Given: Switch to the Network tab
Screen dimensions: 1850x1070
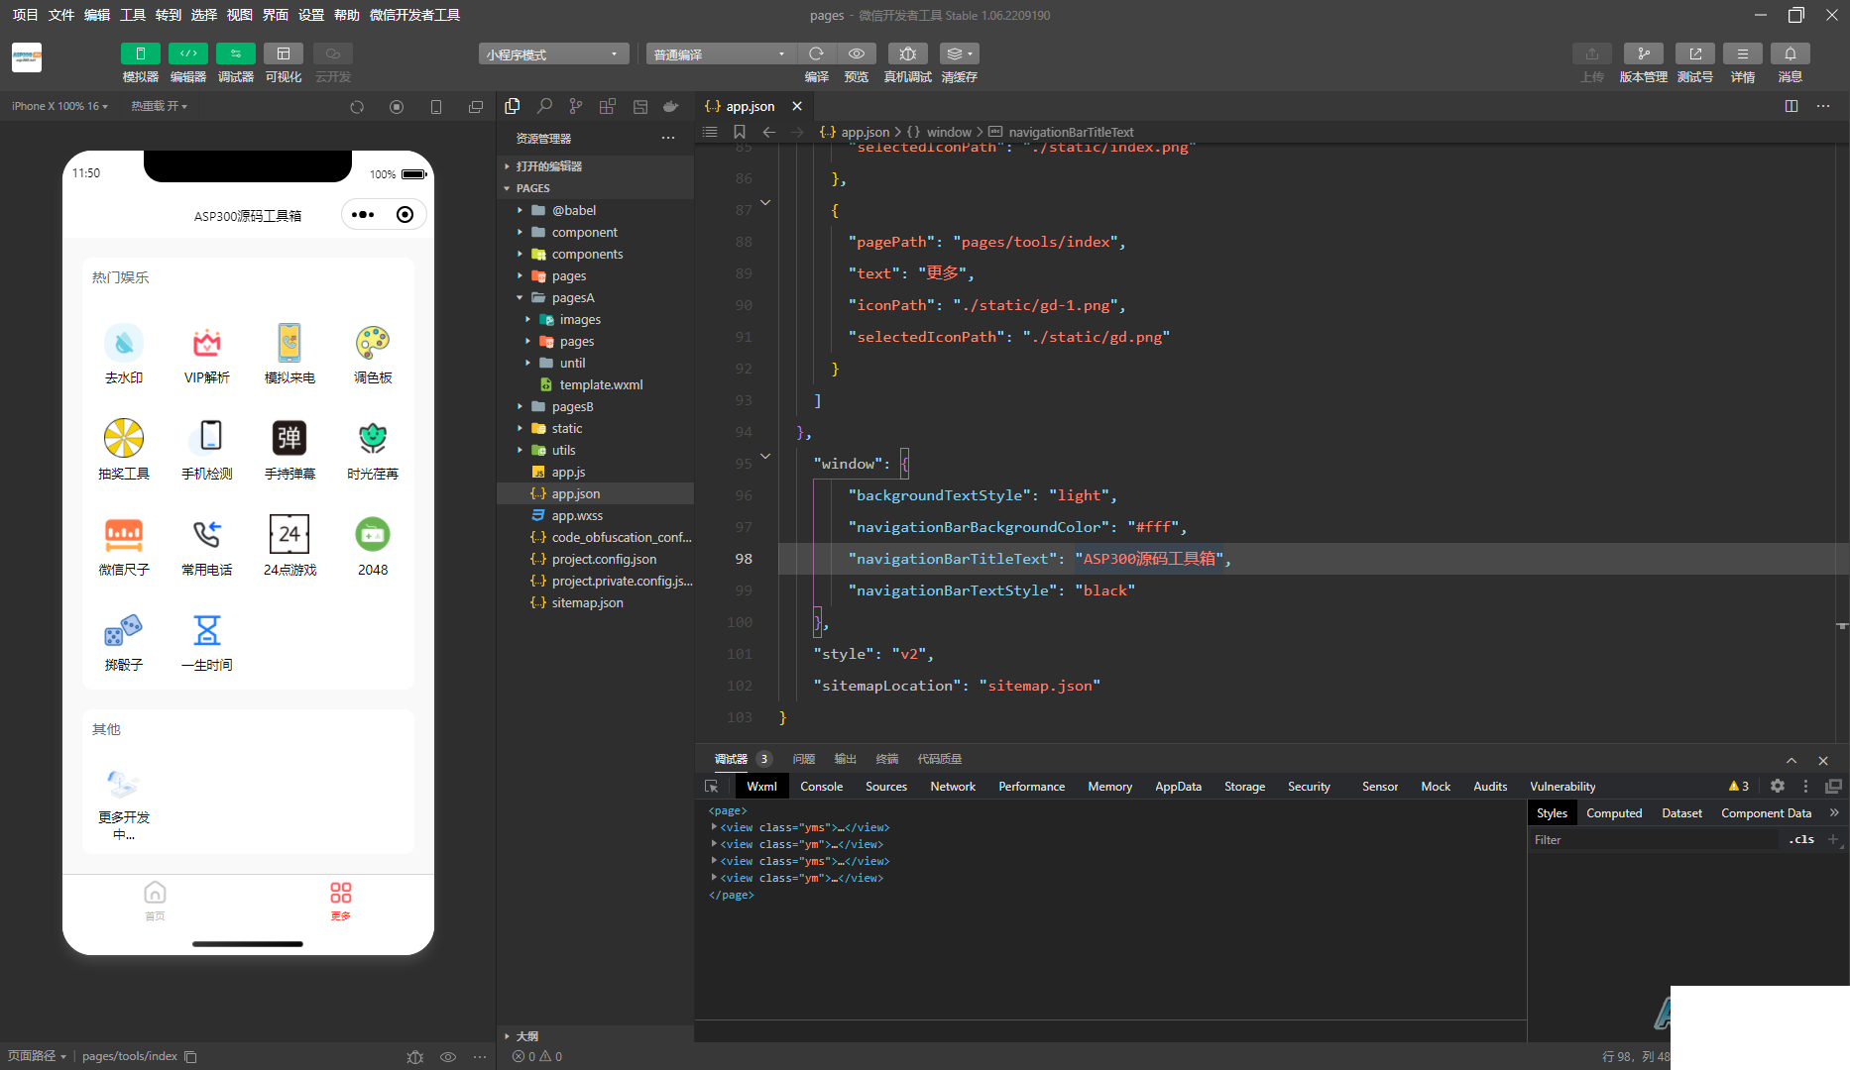Looking at the screenshot, I should [953, 787].
